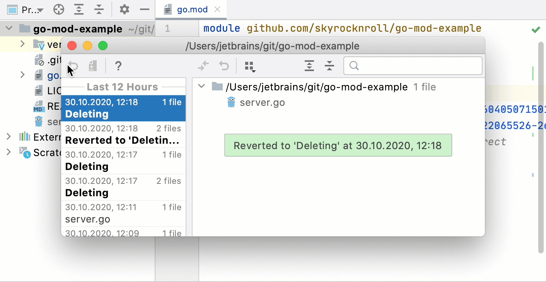Click the green inspections checkmark
This screenshot has width=546, height=282.
click(536, 29)
